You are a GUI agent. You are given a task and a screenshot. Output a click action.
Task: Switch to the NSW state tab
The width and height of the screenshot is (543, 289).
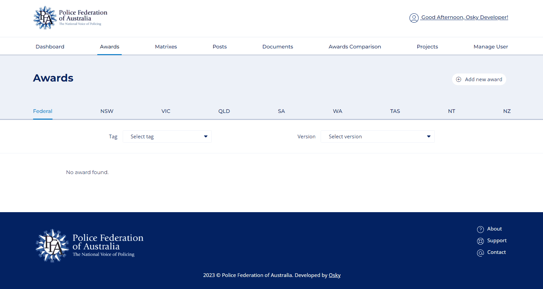[x=107, y=111]
